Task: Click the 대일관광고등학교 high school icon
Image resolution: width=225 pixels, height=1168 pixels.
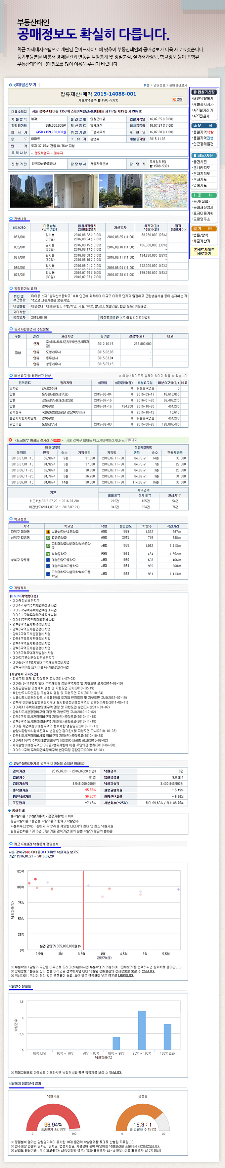Action: (48, 560)
